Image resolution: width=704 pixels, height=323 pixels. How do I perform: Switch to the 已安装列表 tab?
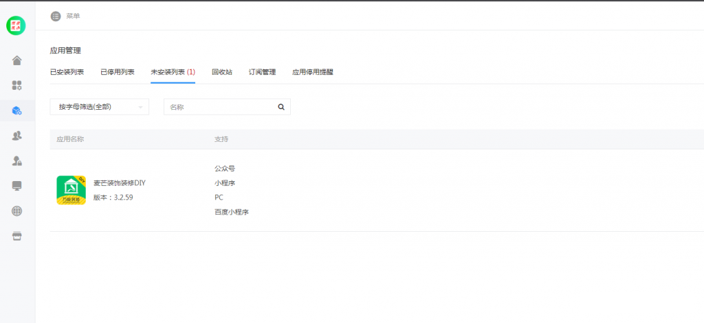click(x=67, y=72)
